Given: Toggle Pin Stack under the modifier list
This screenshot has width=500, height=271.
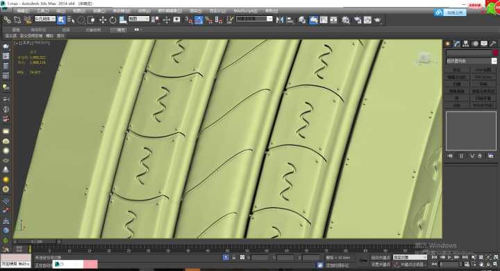Looking at the screenshot, I should 450,156.
